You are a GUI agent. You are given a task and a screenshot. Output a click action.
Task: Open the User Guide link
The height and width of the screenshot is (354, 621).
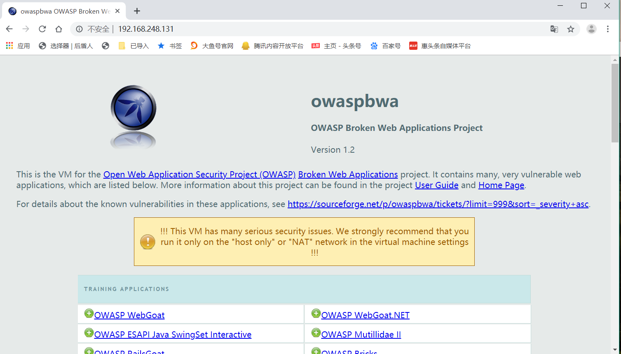[437, 185]
